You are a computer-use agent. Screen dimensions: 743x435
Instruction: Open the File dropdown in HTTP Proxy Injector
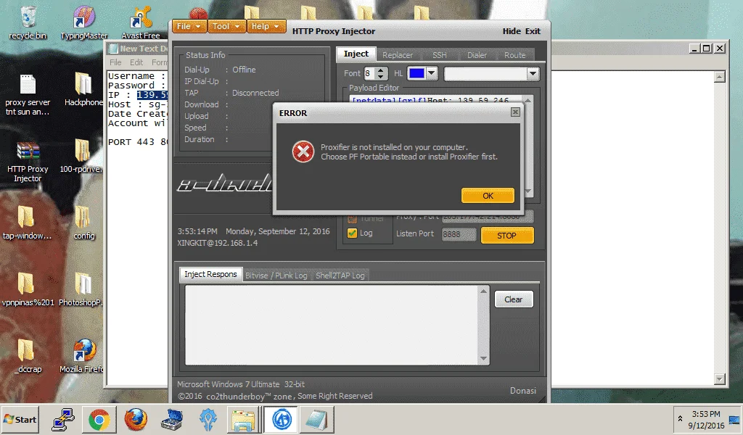tap(189, 27)
